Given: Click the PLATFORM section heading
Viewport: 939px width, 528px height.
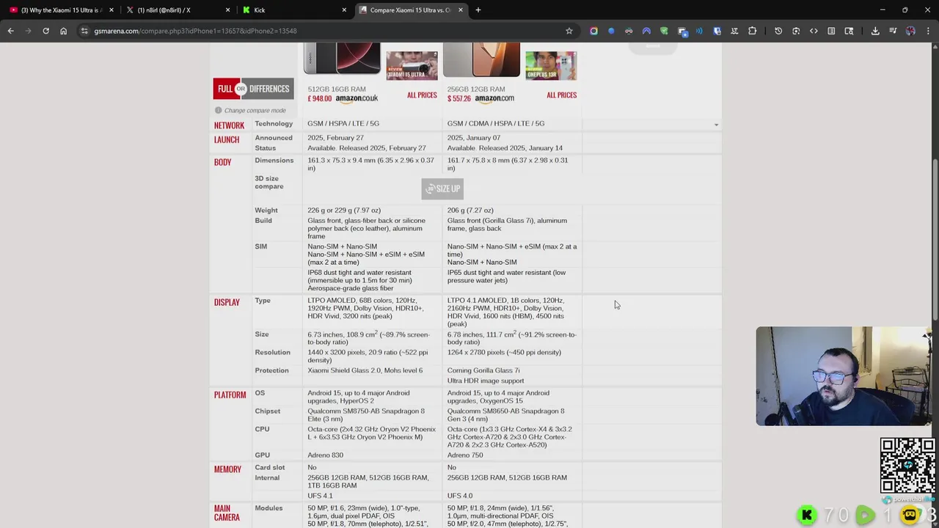Looking at the screenshot, I should point(230,395).
